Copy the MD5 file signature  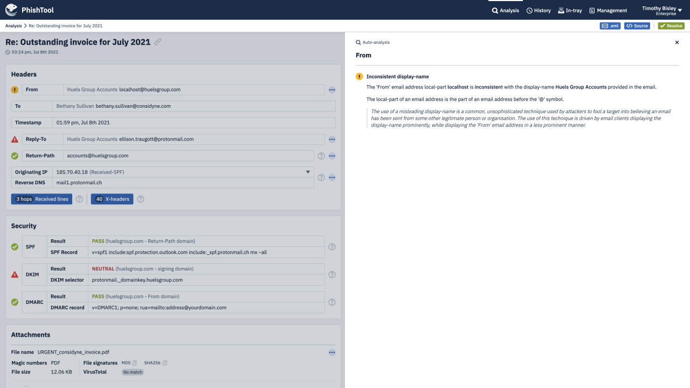135,363
